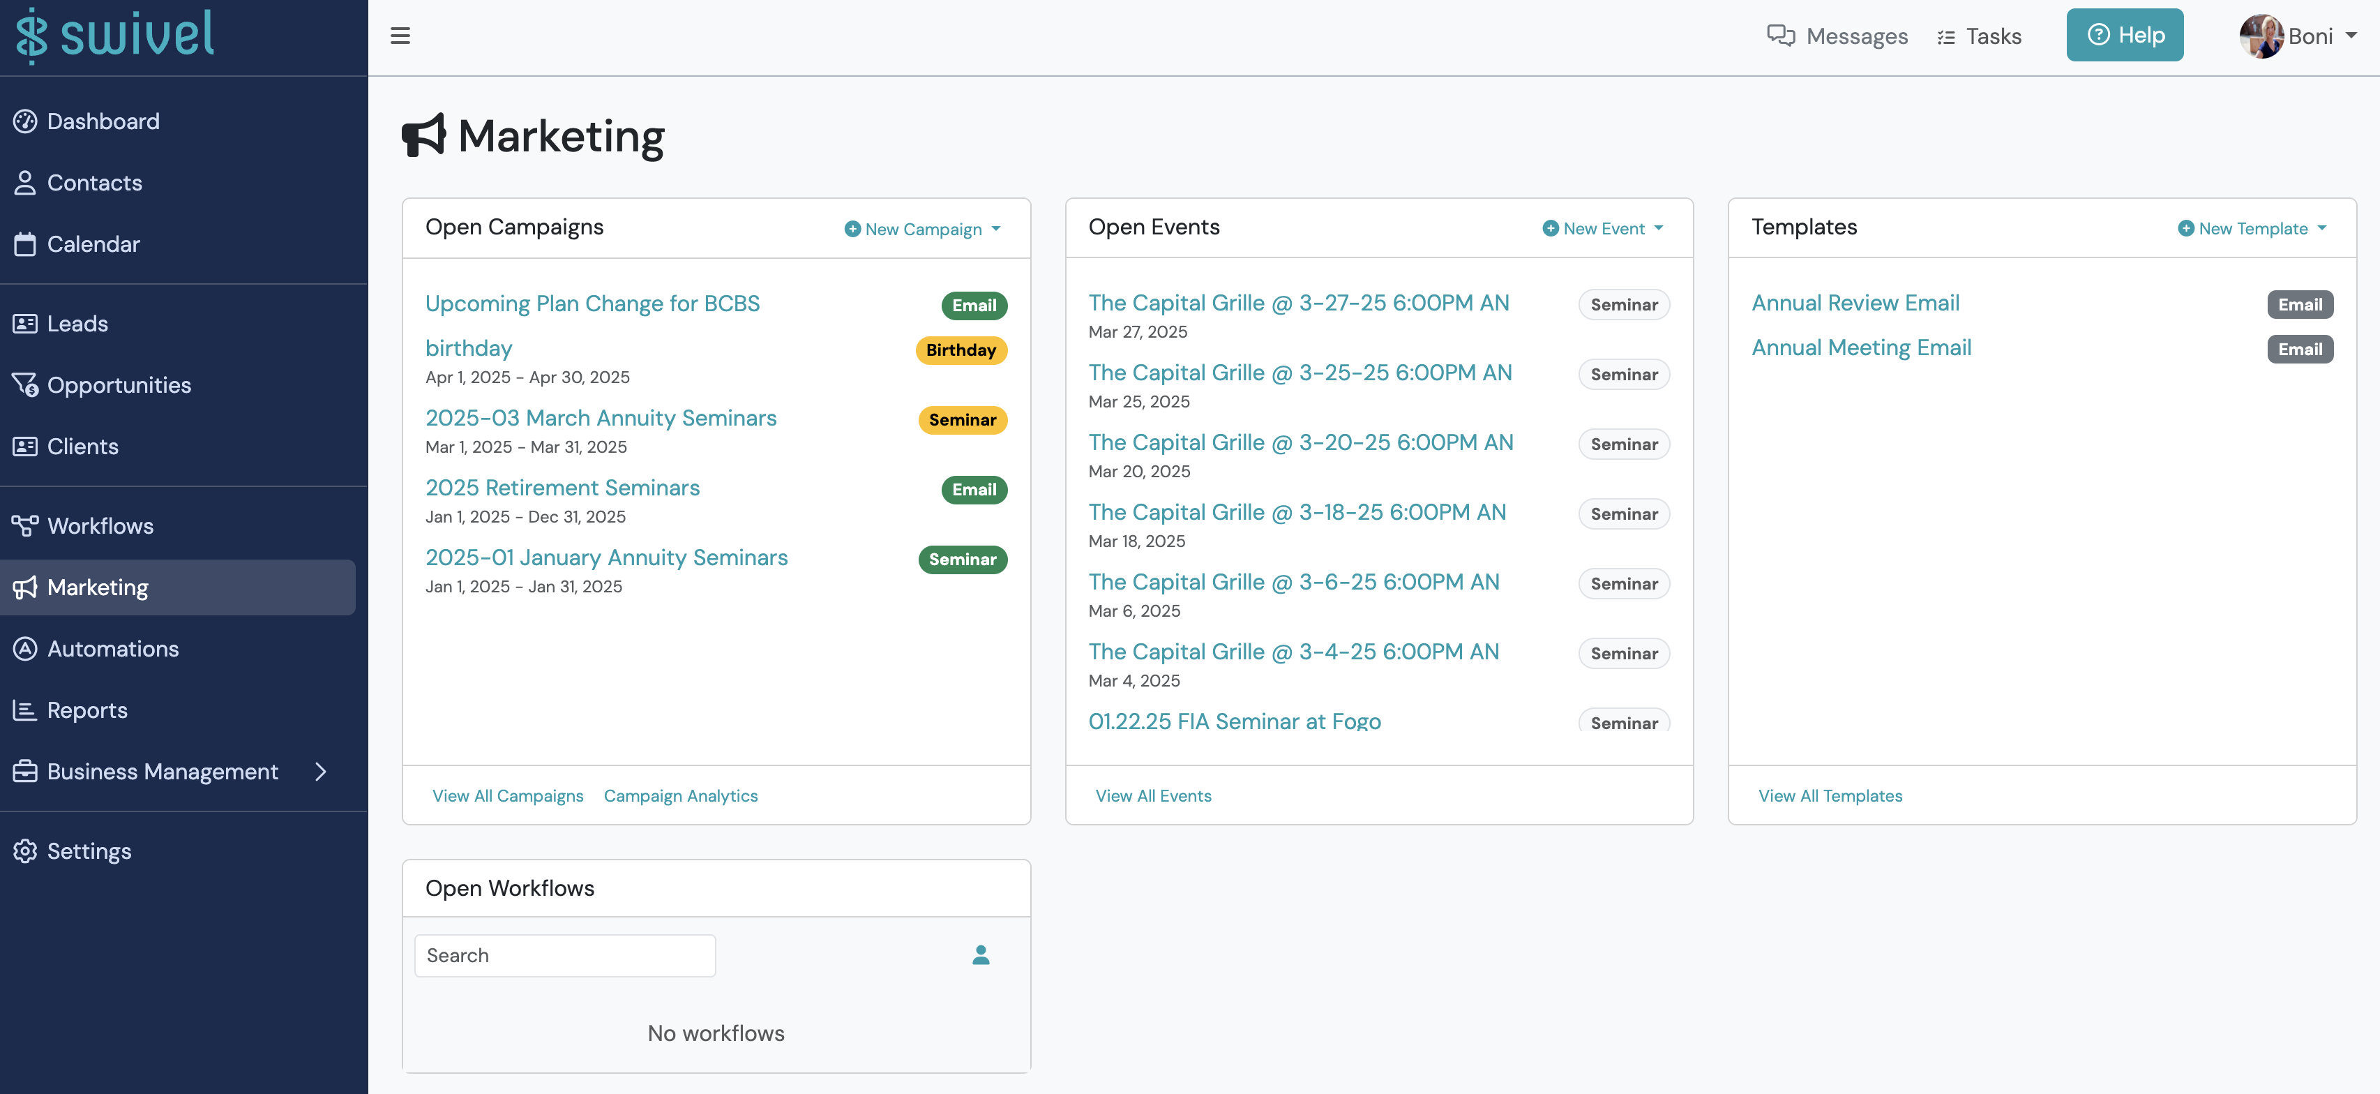Open The Capital Grille 3-27-25 event
Viewport: 2380px width, 1094px height.
pos(1298,303)
